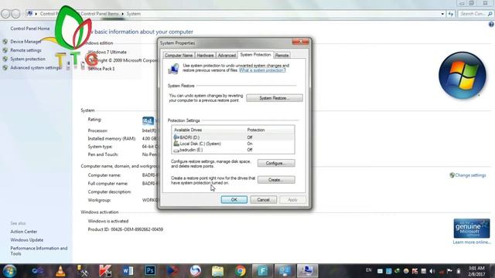Click the System Protection shield-computer icon
Viewport: 495px width, 278px height.
(173, 69)
